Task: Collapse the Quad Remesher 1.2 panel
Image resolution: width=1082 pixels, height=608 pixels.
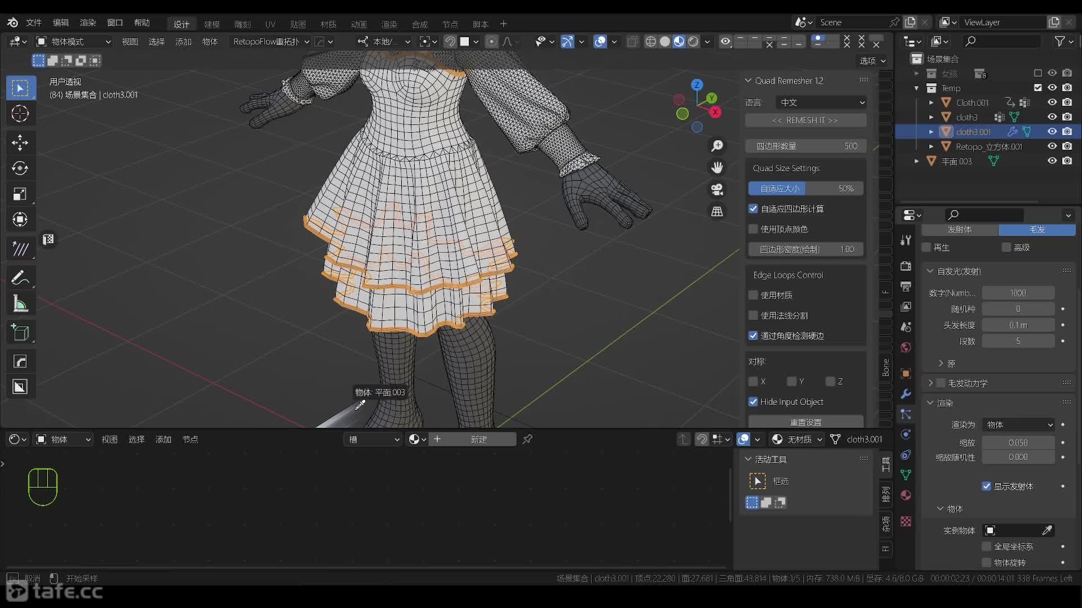Action: [x=748, y=81]
